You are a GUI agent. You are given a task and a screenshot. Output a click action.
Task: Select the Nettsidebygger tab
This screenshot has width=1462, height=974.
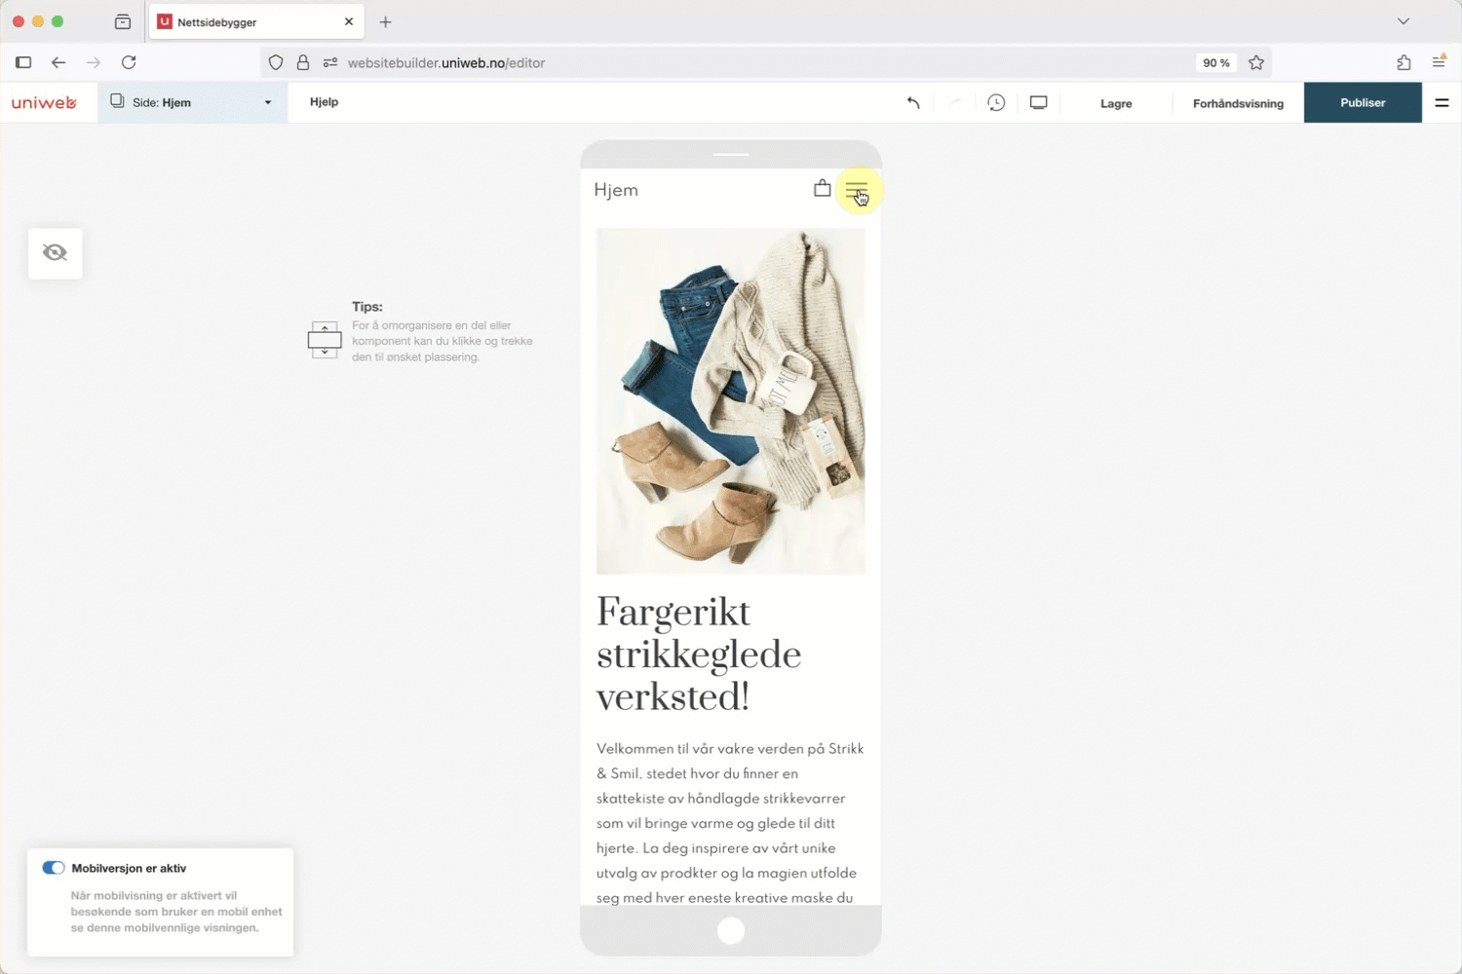tap(256, 21)
